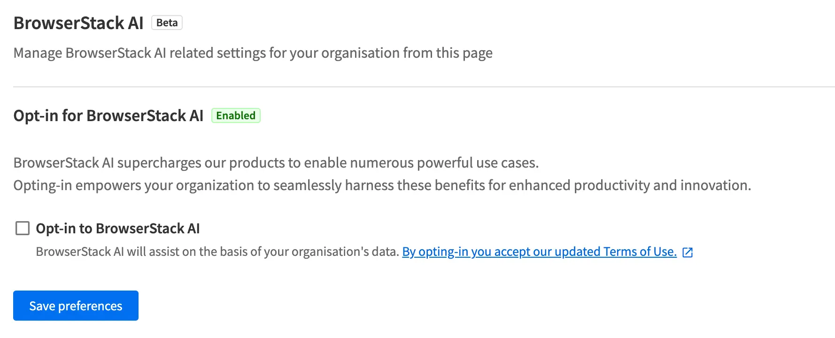The width and height of the screenshot is (835, 338).
Task: Click the "Opt-in to BrowserStack AI" checkbox label
Action: click(118, 229)
